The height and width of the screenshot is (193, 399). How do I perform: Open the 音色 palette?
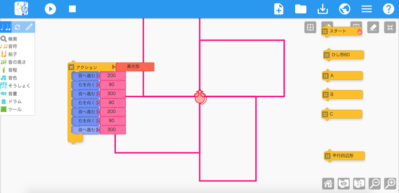[x=9, y=78]
